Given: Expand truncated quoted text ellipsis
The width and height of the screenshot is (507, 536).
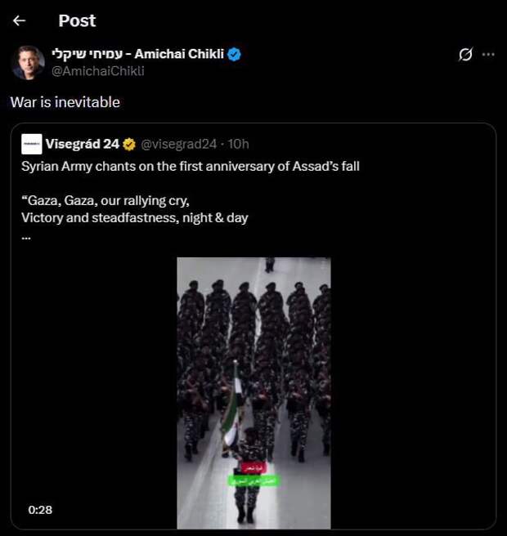Looking at the screenshot, I should tap(26, 236).
